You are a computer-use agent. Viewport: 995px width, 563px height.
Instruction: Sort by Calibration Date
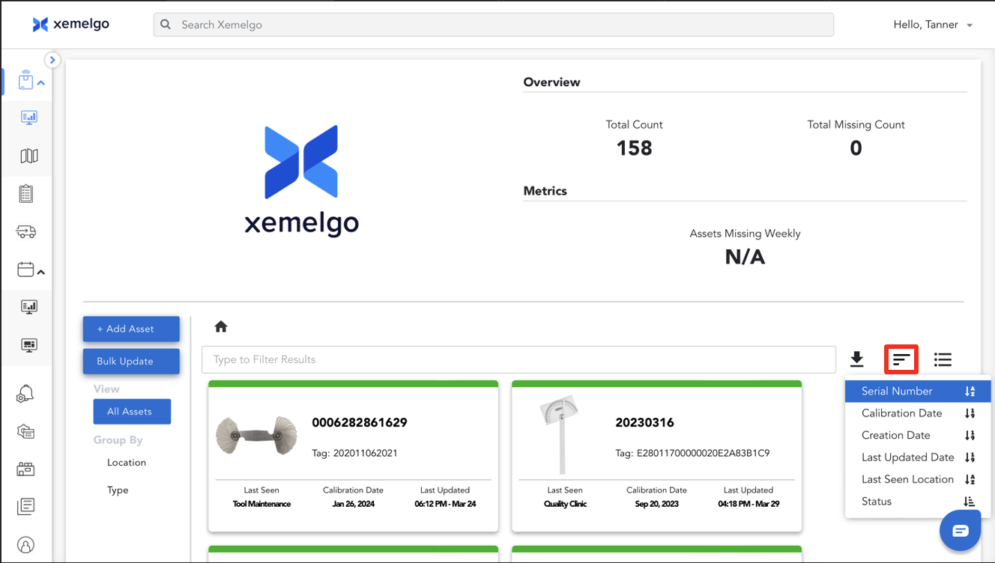point(918,413)
